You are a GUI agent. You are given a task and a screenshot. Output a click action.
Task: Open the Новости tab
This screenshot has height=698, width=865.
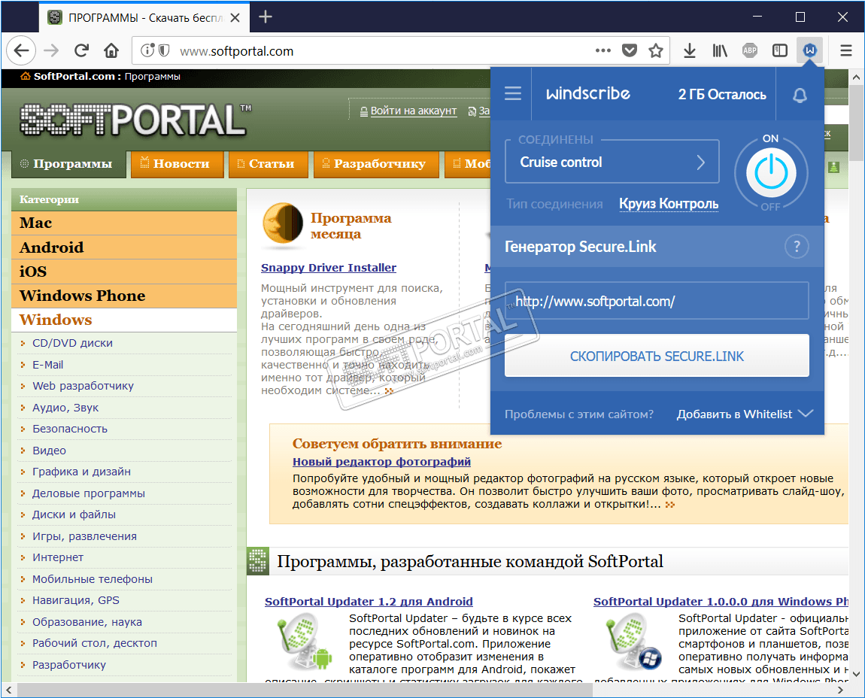pos(177,164)
